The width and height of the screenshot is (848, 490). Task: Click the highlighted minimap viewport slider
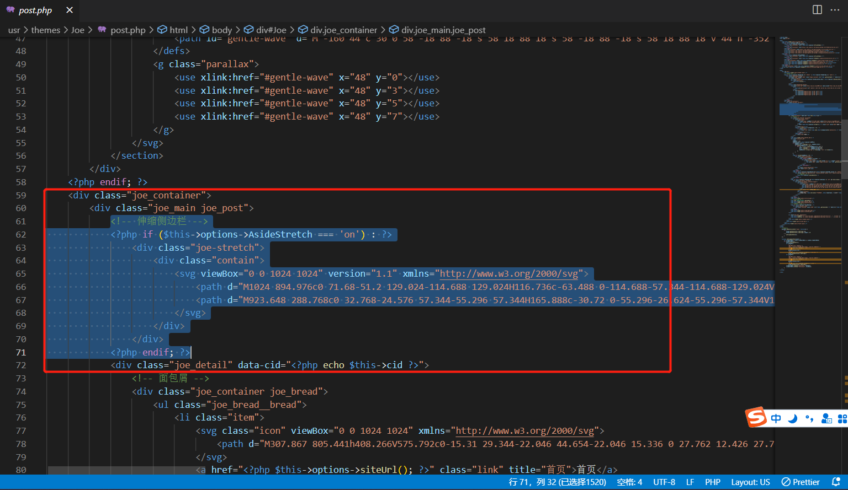point(810,109)
